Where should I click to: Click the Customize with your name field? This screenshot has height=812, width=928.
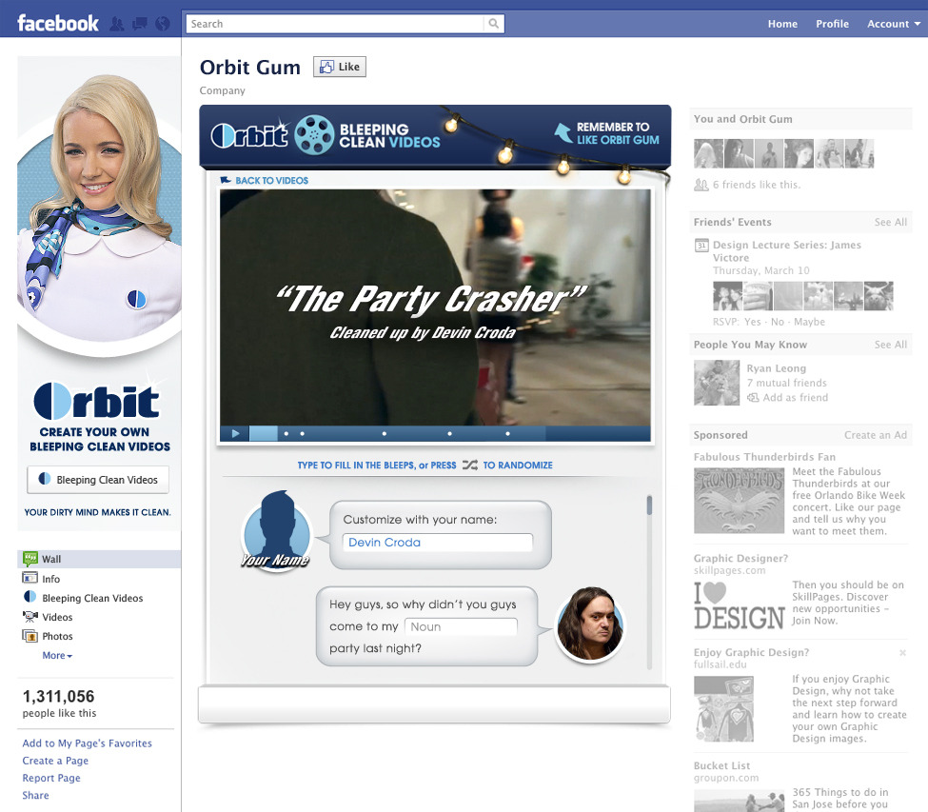click(x=438, y=542)
